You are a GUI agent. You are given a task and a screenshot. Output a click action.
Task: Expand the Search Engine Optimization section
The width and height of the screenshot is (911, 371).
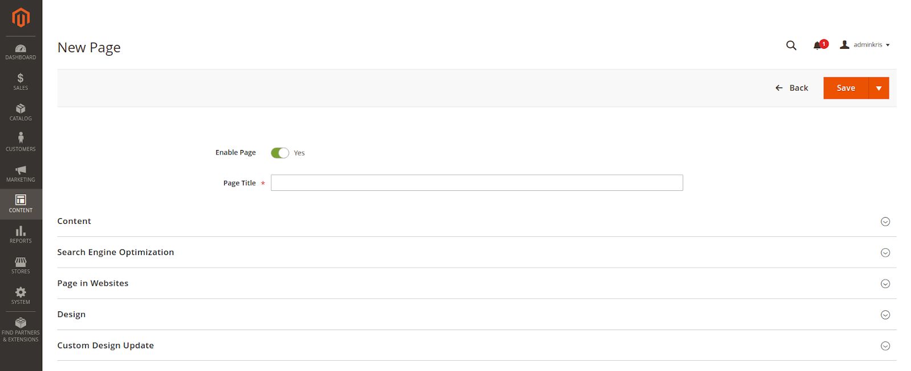click(x=885, y=252)
